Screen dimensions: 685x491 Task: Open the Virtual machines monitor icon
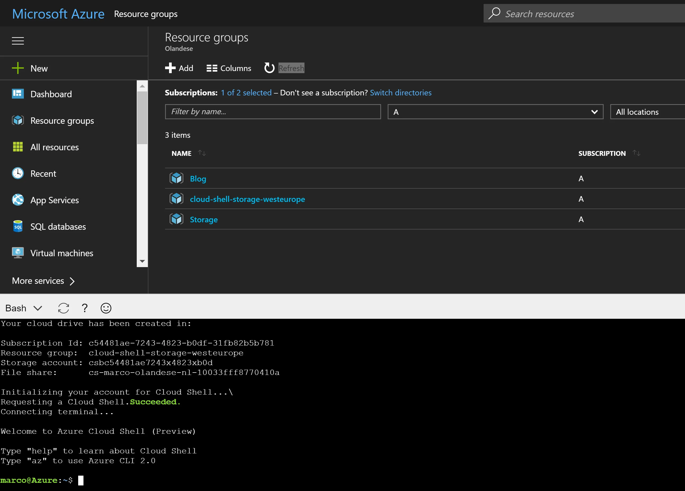18,253
